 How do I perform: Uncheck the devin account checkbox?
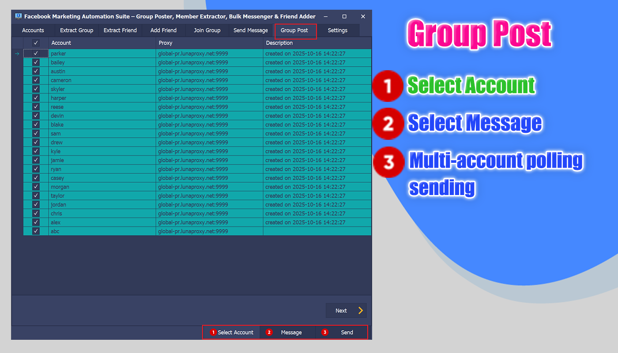[x=36, y=116]
